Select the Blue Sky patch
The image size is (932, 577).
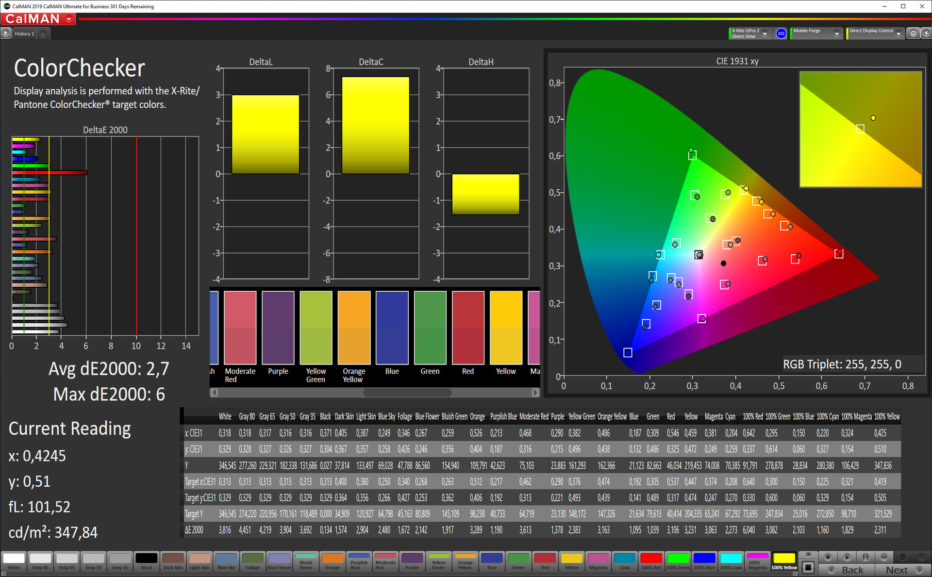(x=226, y=561)
